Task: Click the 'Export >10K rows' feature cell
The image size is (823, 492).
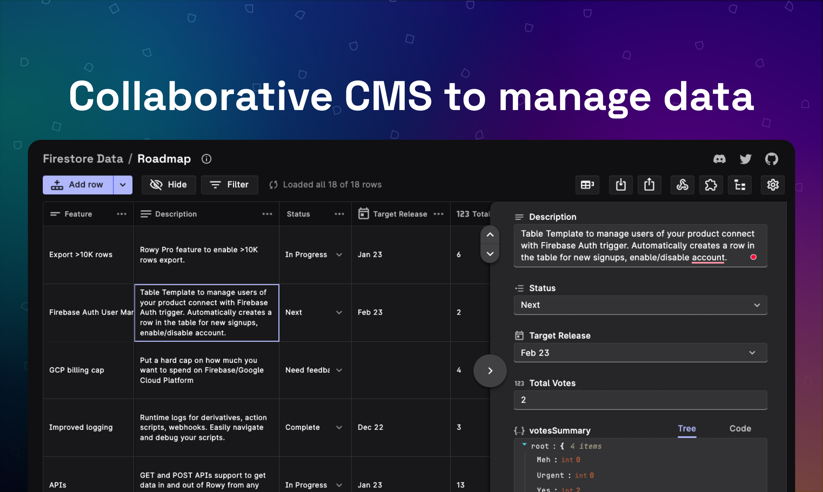Action: pyautogui.click(x=88, y=255)
